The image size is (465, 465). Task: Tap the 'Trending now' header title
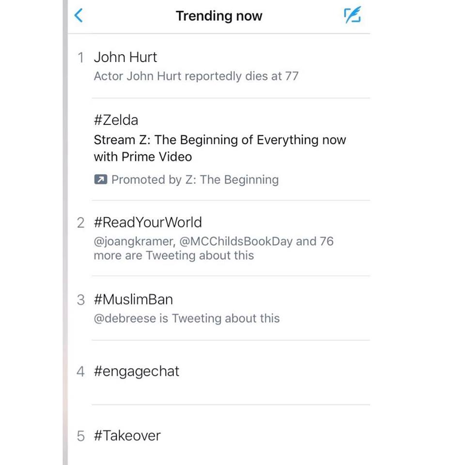coord(219,15)
